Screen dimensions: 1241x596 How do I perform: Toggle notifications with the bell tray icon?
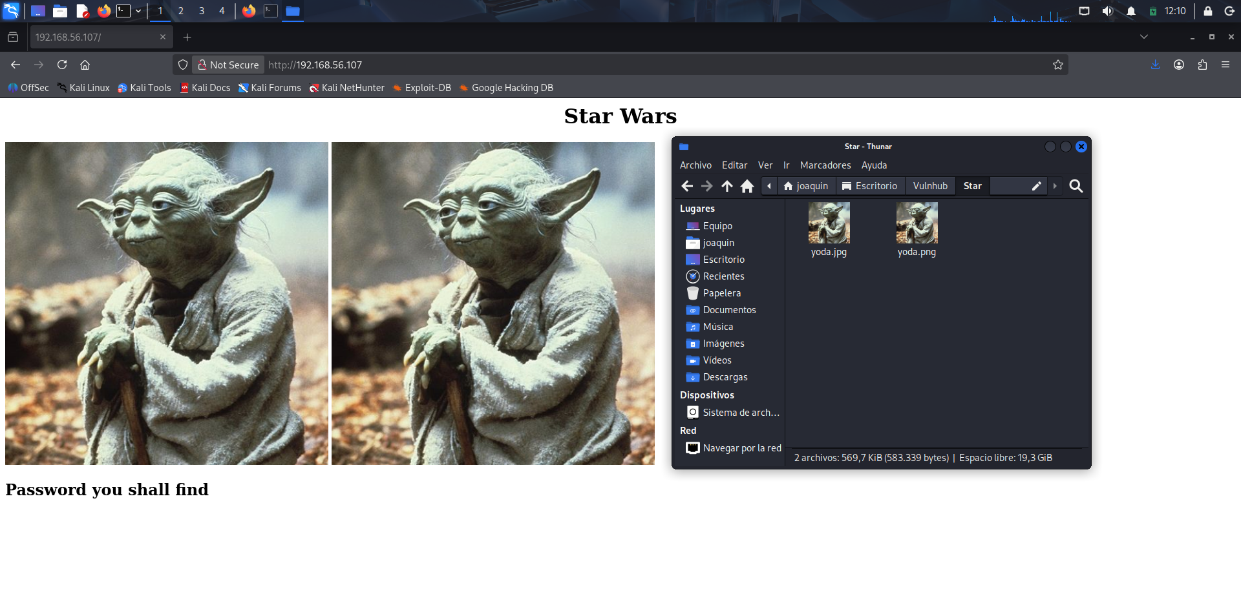click(1132, 10)
